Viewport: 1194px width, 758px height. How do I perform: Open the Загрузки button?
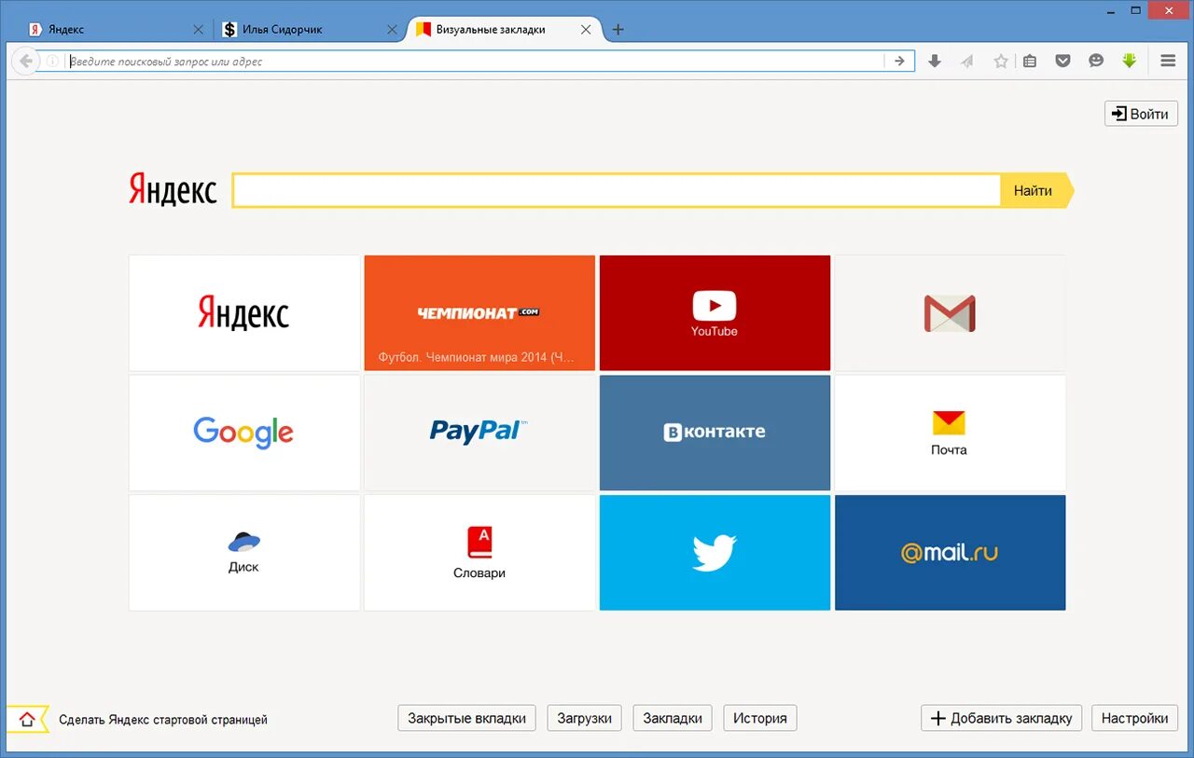585,718
